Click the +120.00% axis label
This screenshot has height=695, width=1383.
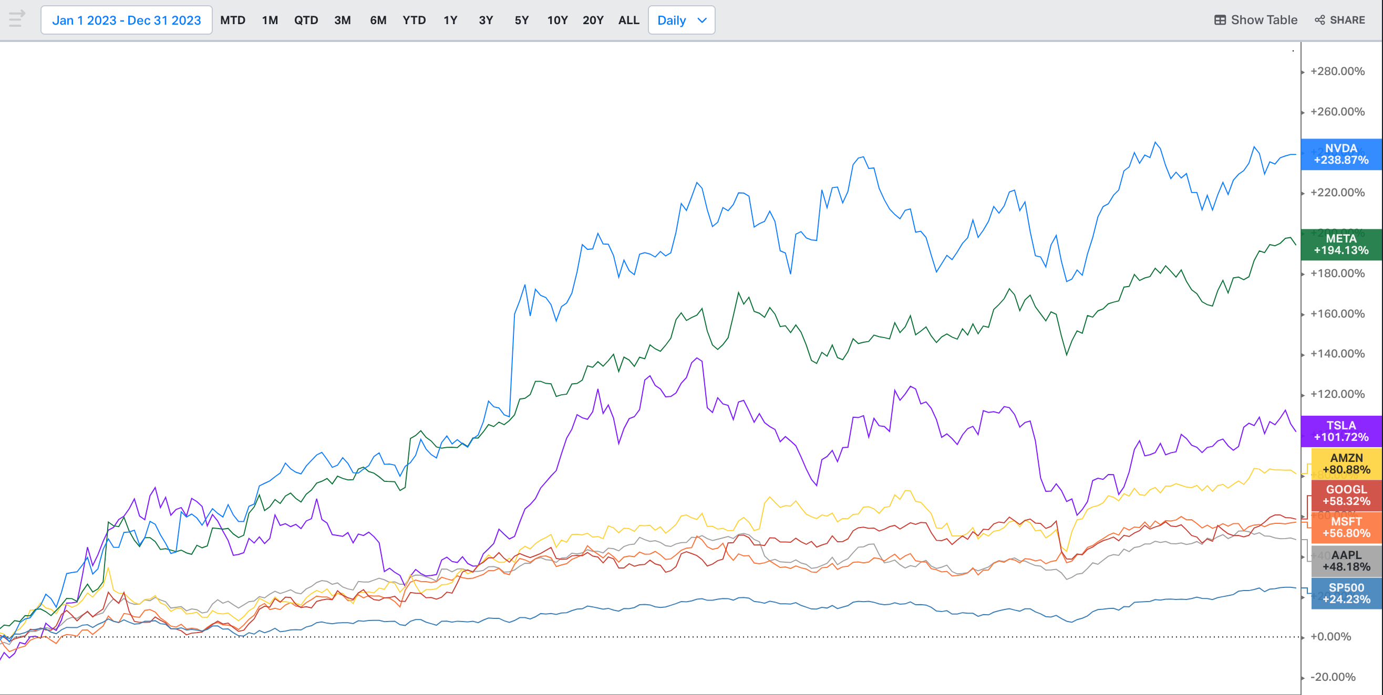(x=1337, y=394)
